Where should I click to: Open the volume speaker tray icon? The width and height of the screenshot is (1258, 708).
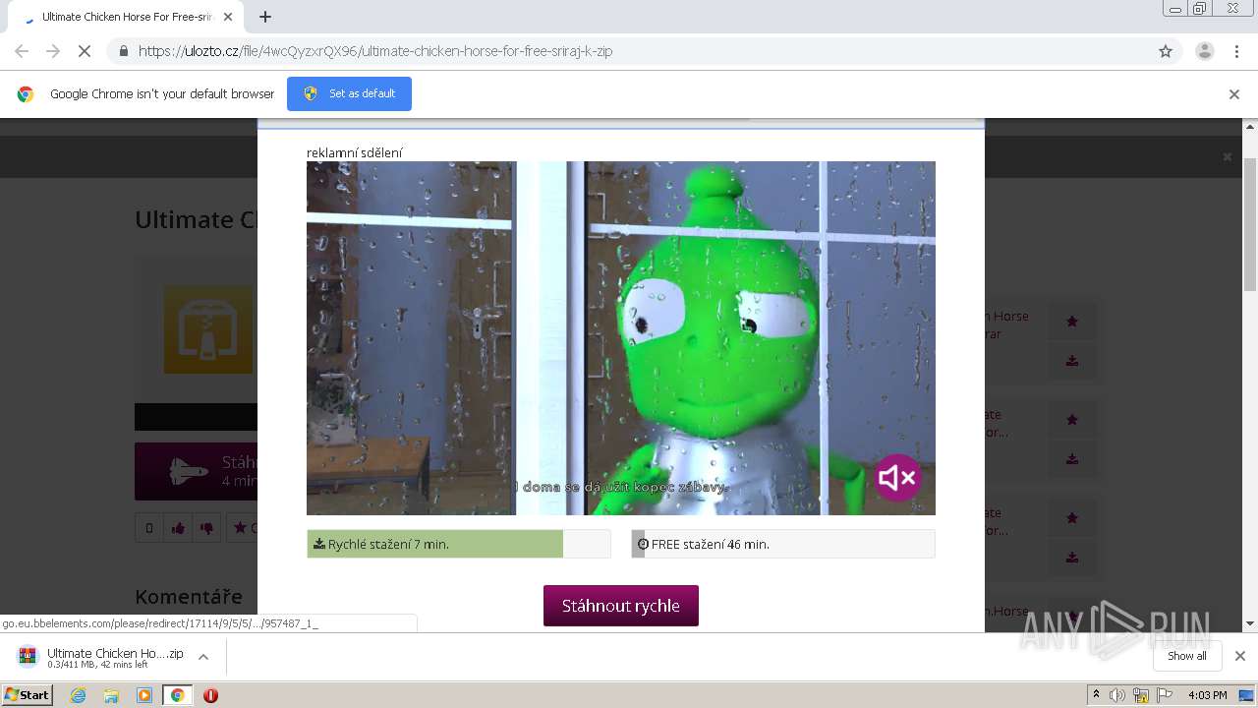1117,695
